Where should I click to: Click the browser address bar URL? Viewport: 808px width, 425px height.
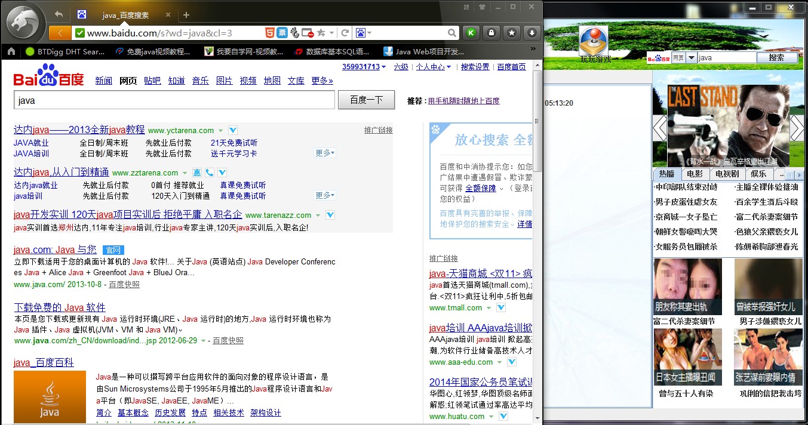click(159, 33)
